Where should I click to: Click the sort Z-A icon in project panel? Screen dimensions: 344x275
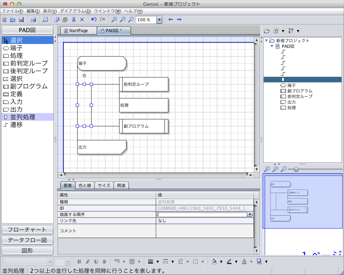click(291, 31)
